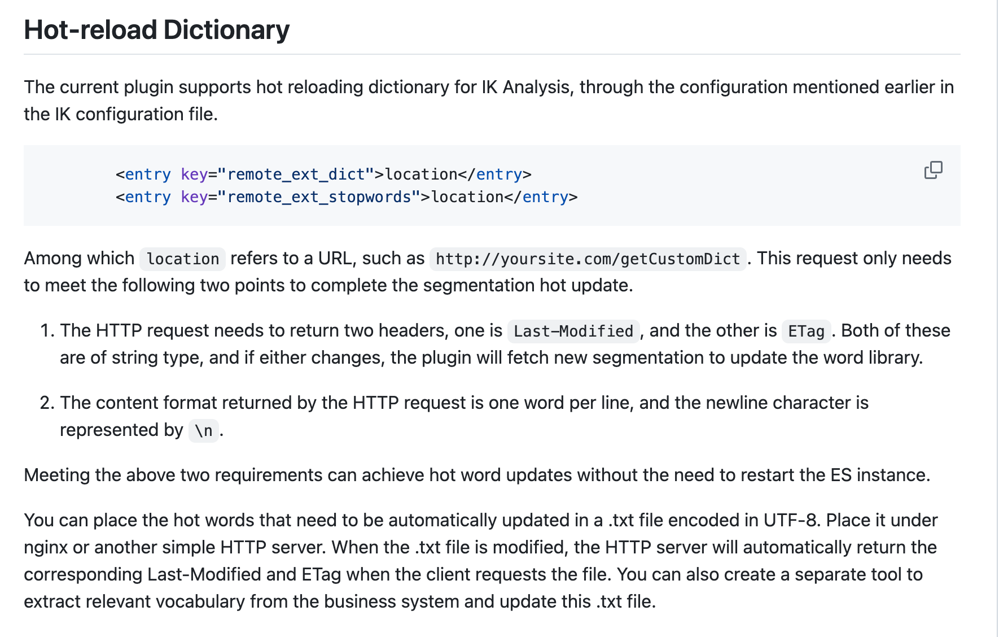The width and height of the screenshot is (999, 637).
Task: Click paragraph starting 'You can place the hot words'
Action: 480,561
